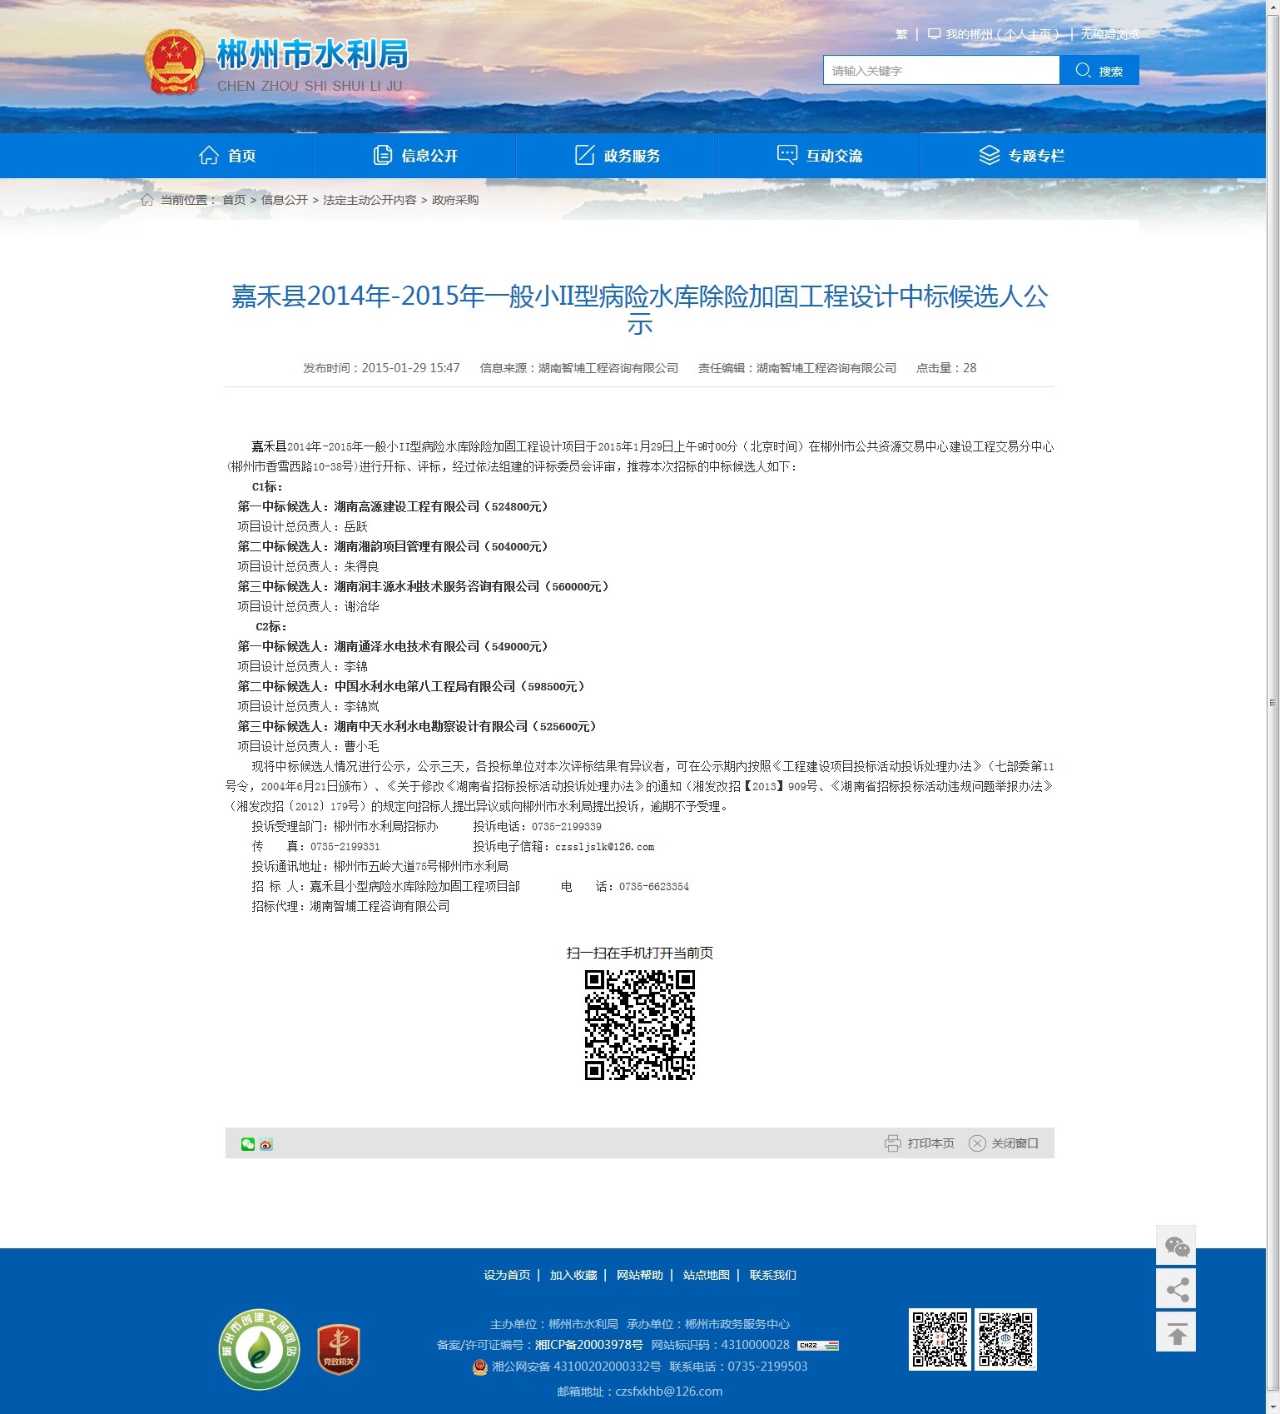
Task: Focus the keyword search input field
Action: (x=940, y=71)
